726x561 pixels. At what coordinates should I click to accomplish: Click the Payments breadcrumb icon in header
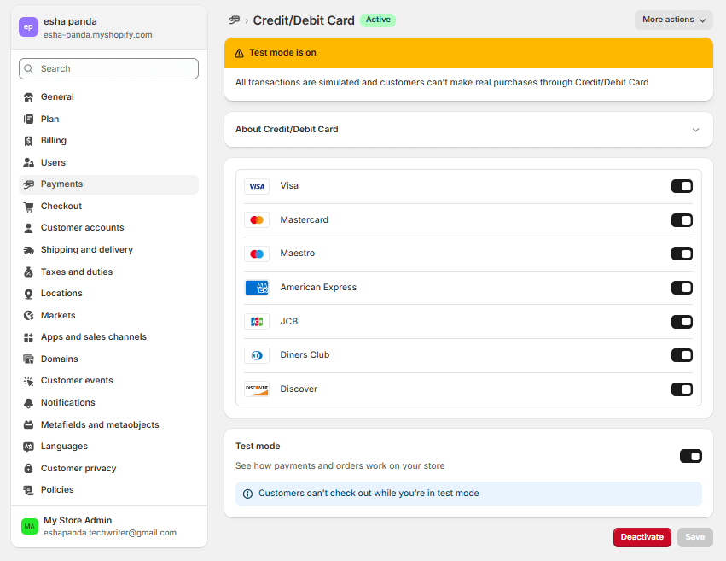(x=234, y=20)
